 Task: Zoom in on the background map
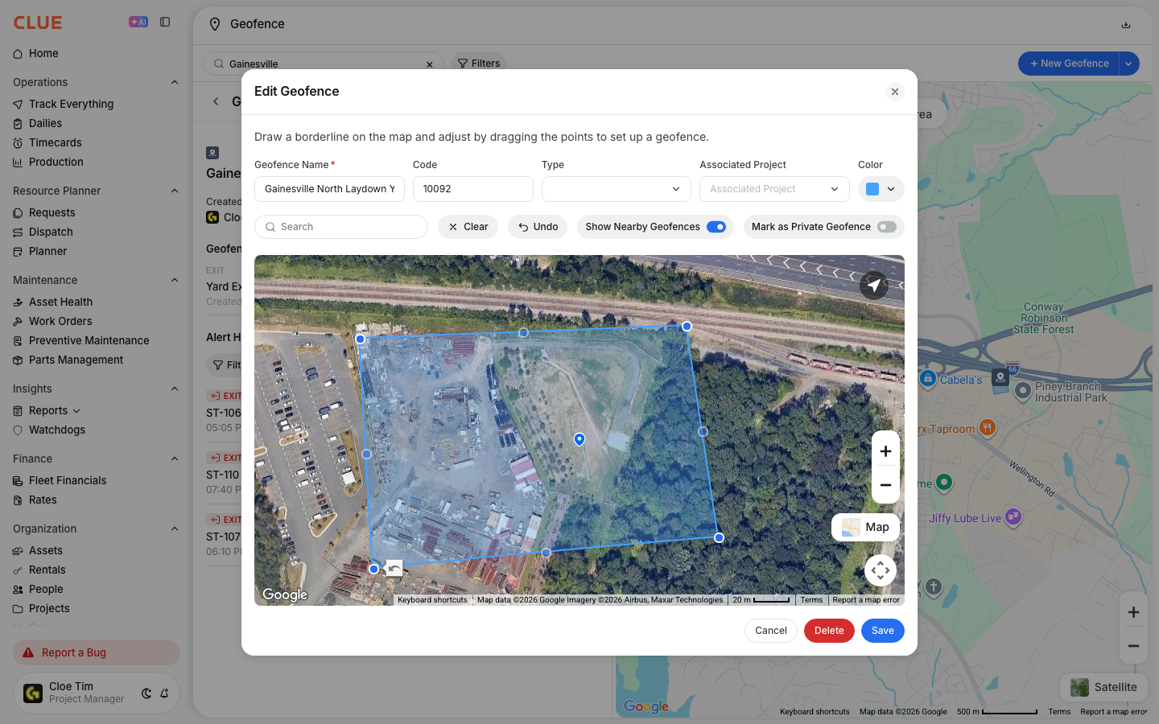[1133, 613]
